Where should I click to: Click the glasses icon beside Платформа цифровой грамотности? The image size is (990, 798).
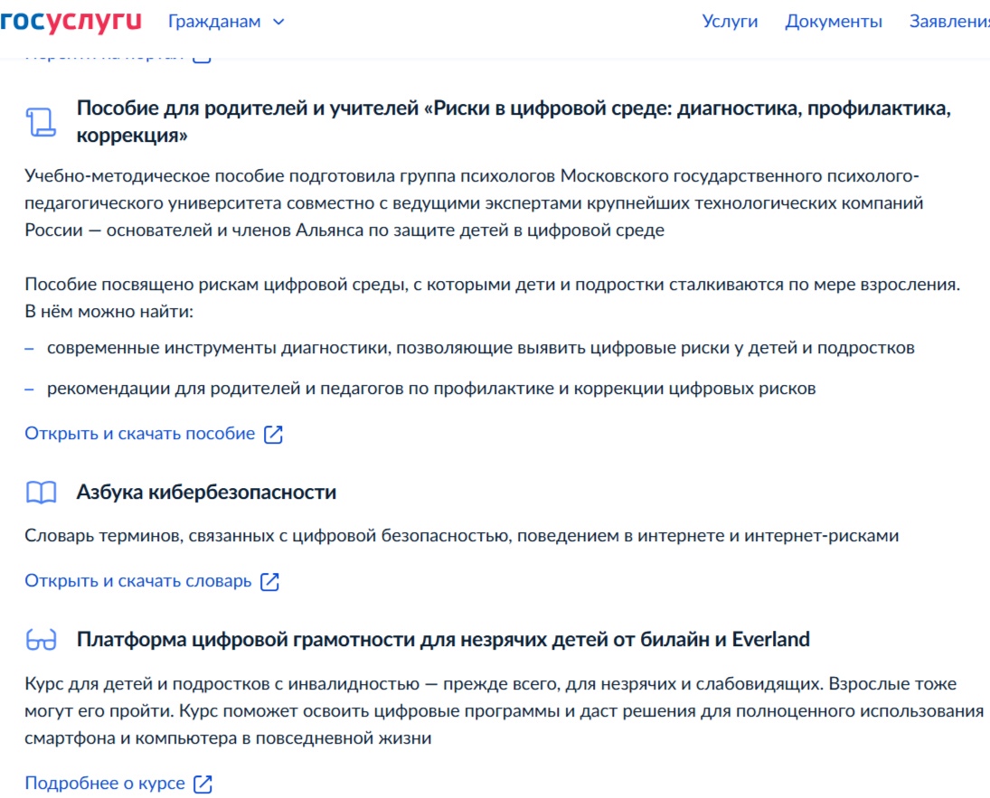41,640
